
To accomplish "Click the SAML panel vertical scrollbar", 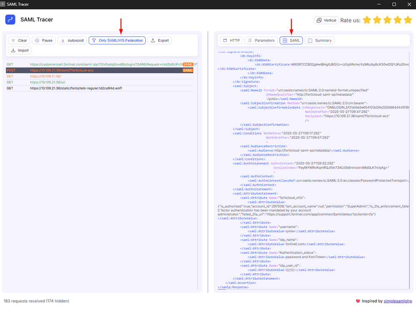I will [x=409, y=230].
